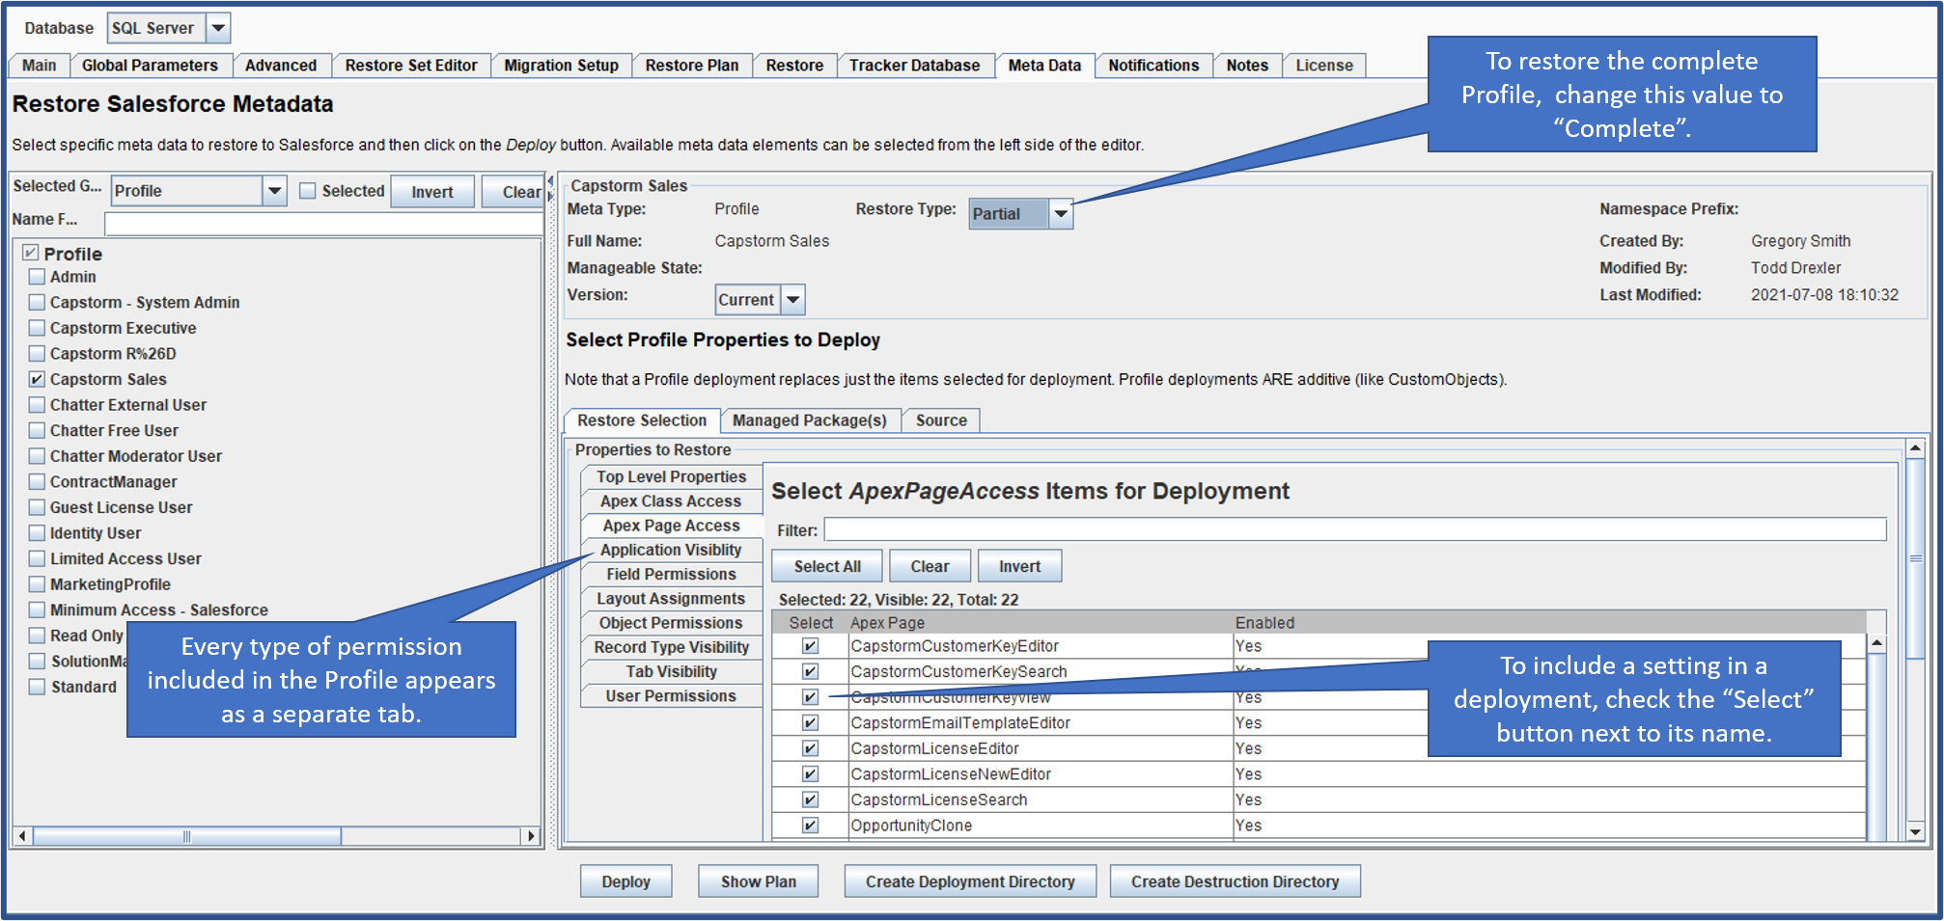Screen dimensions: 1944x921
Task: Check the Chatter Free User checkbox
Action: pyautogui.click(x=37, y=430)
